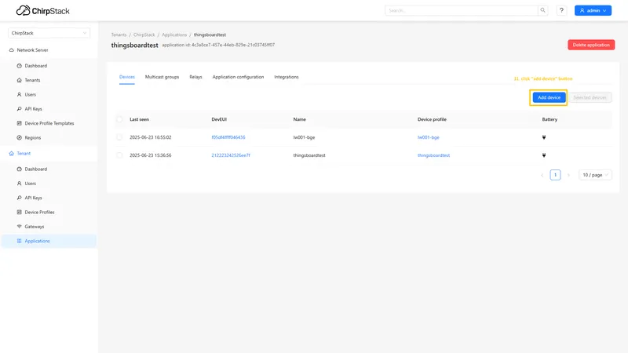Screen dimensions: 628x353
Task: Focus the top search field
Action: pos(462,10)
